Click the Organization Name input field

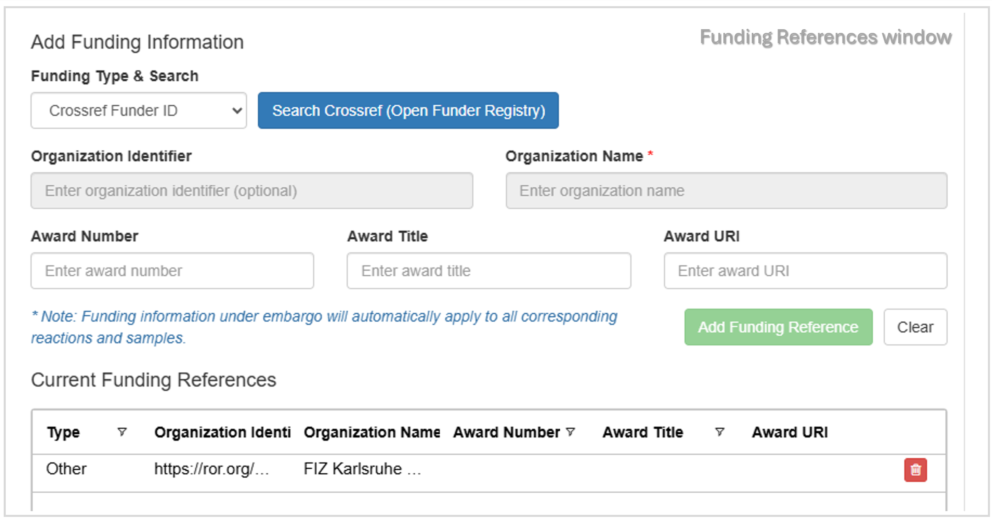click(x=726, y=190)
